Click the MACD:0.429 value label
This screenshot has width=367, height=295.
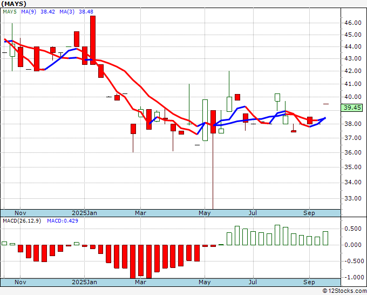point(63,221)
